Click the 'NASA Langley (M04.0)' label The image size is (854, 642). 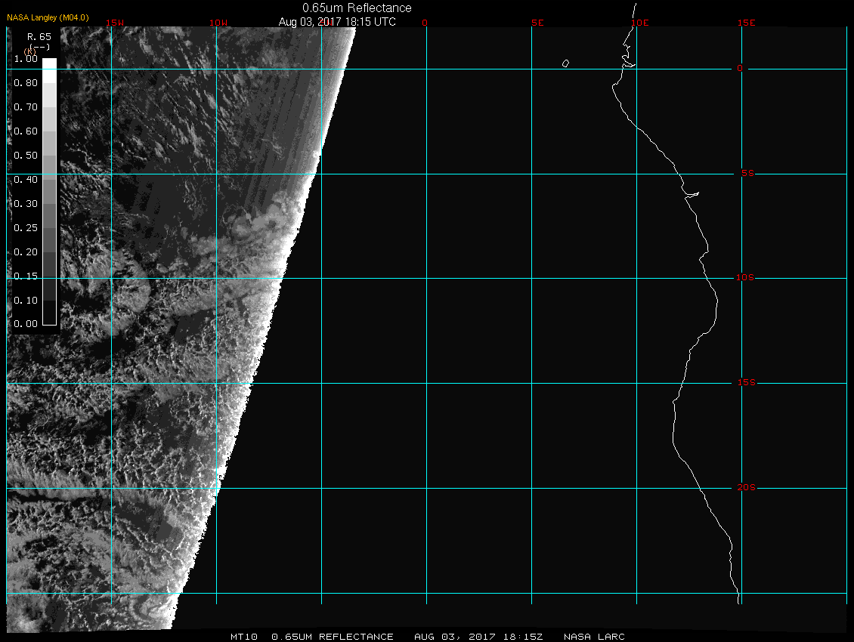click(x=48, y=17)
